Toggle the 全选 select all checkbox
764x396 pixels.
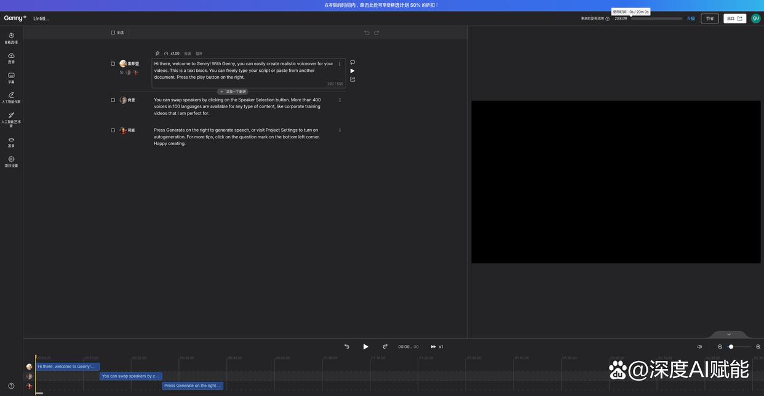113,33
